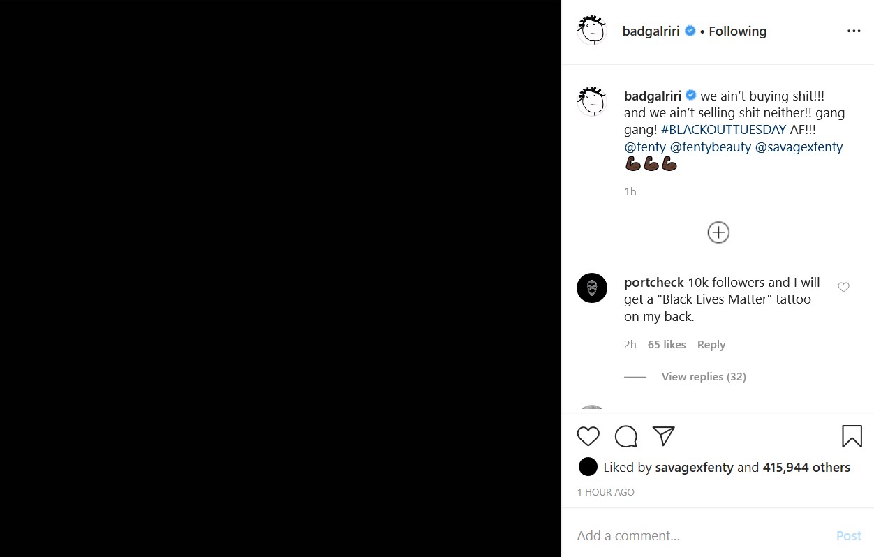This screenshot has height=557, width=874.
Task: Focus the Add a comment field
Action: pyautogui.click(x=698, y=536)
